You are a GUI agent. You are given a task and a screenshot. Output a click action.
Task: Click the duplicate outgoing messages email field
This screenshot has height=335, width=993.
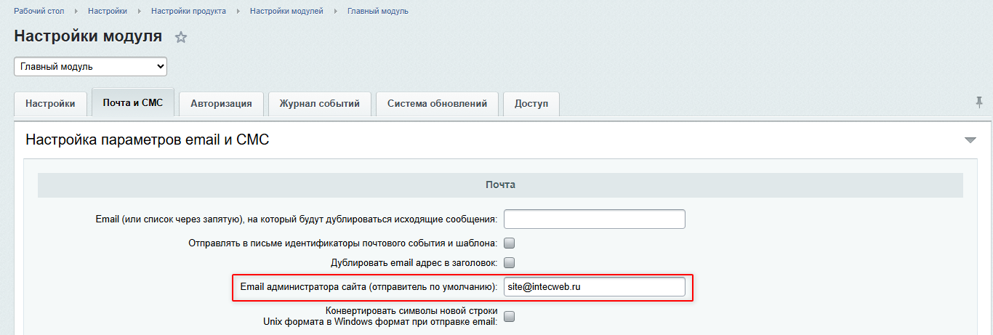click(594, 219)
